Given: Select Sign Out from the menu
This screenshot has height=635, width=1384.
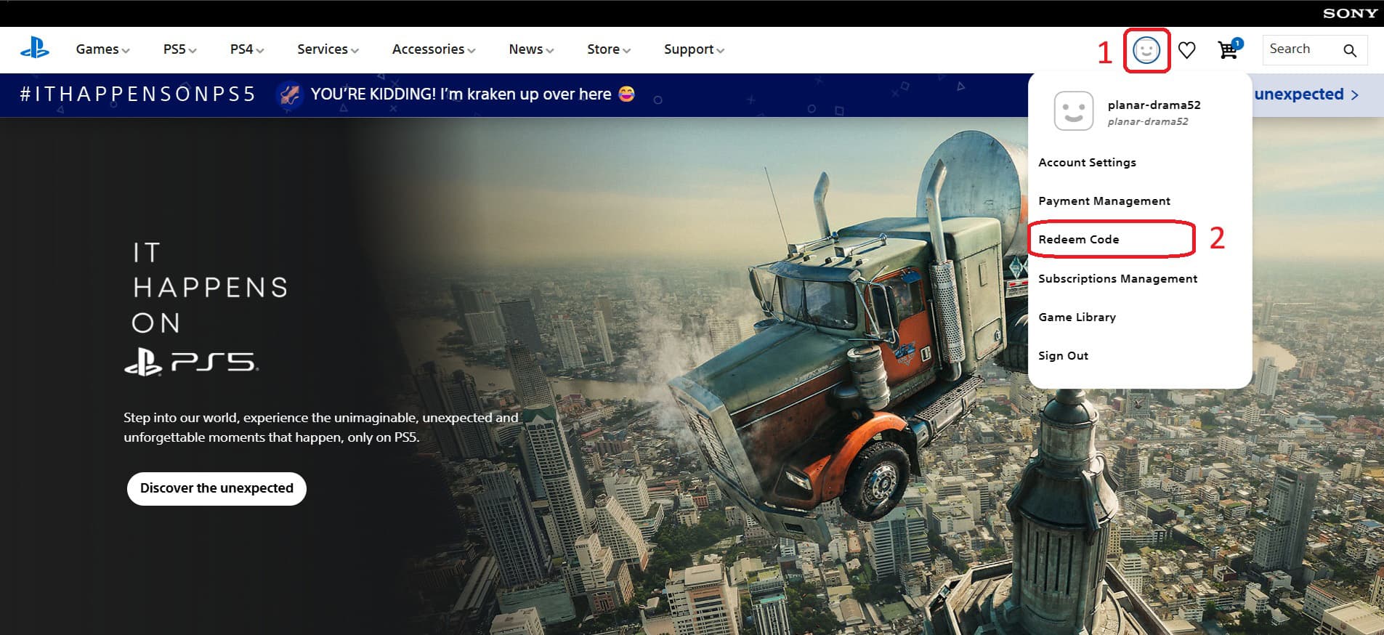Looking at the screenshot, I should 1063,355.
